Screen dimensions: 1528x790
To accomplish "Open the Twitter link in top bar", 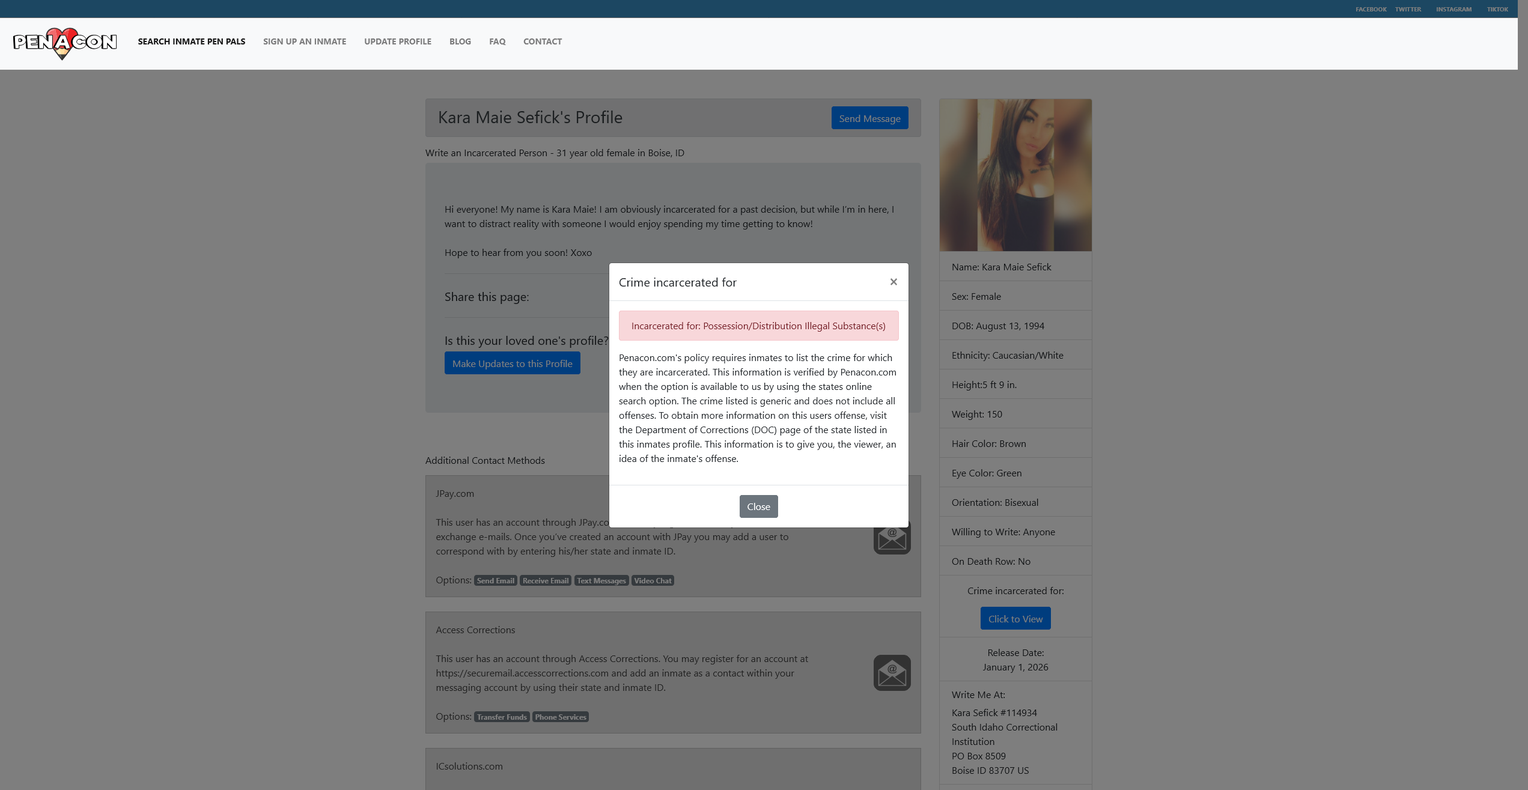I will pyautogui.click(x=1407, y=9).
